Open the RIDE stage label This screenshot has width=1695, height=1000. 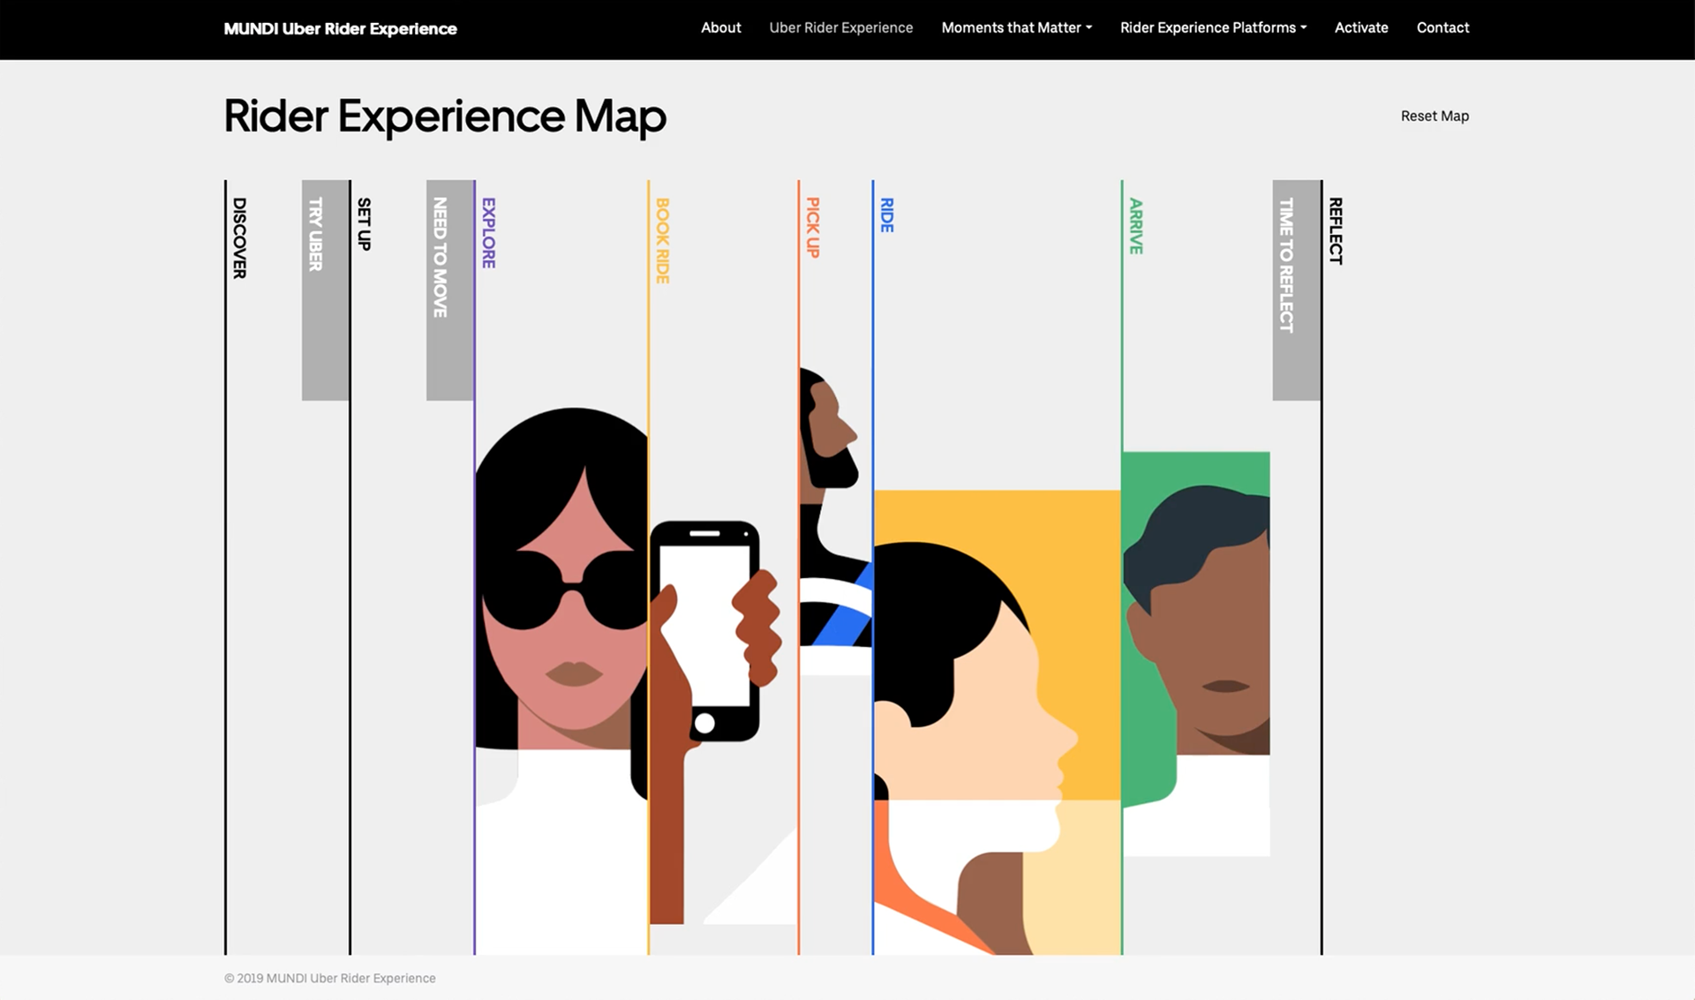[886, 214]
